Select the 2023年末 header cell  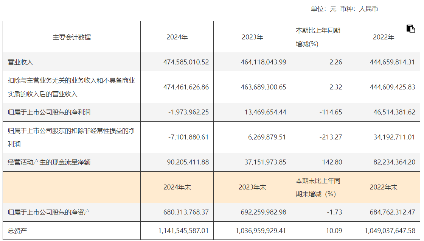252,187
